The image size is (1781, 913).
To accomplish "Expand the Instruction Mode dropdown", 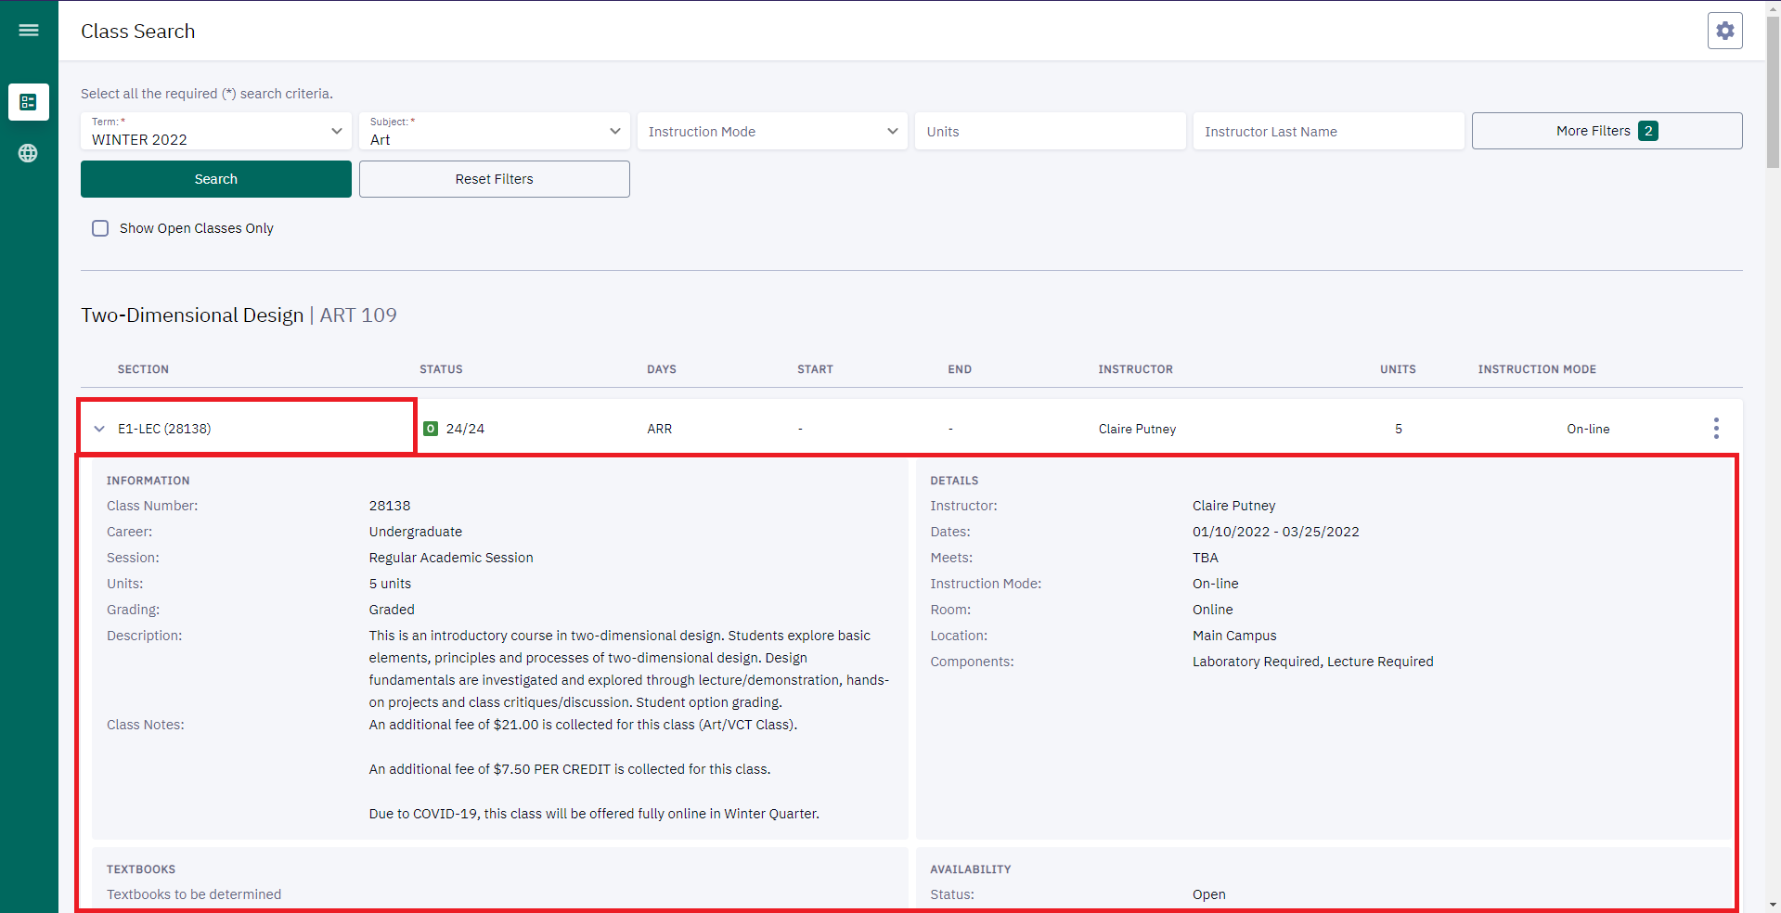I will pyautogui.click(x=772, y=131).
